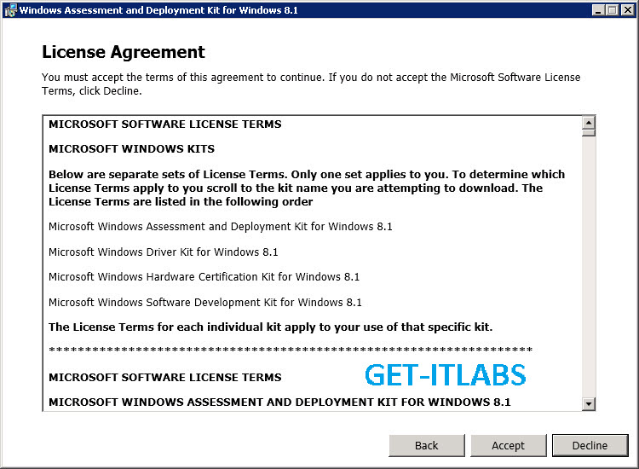Click the window title bar text
This screenshot has width=639, height=469.
click(158, 10)
